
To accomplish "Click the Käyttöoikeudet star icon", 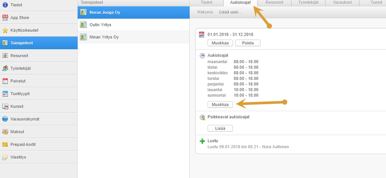I will click(5, 30).
